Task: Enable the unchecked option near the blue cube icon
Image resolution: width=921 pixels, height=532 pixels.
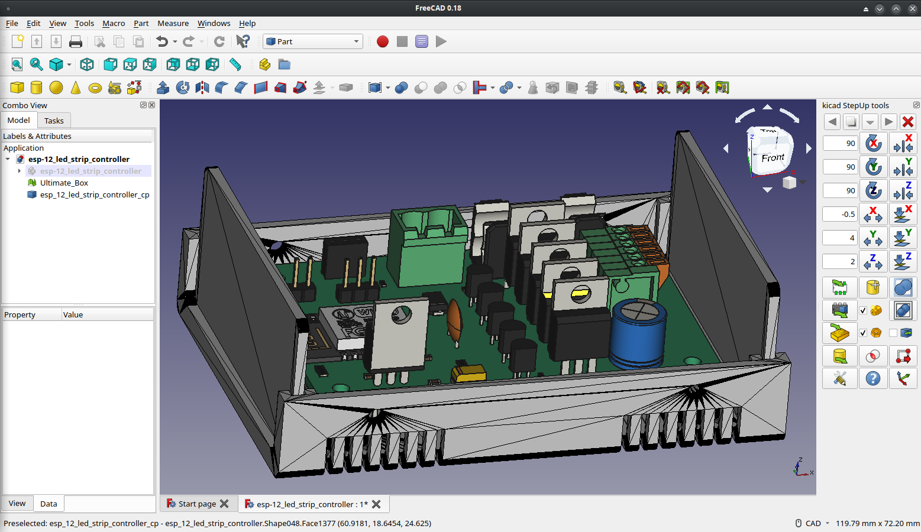Action: [893, 332]
